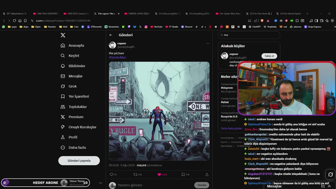
Task: Open Anasayfa (home) in the sidebar
Action: pos(72,45)
